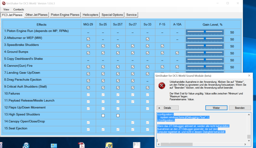Open the Service tab
This screenshot has height=148, width=256.
point(131,15)
